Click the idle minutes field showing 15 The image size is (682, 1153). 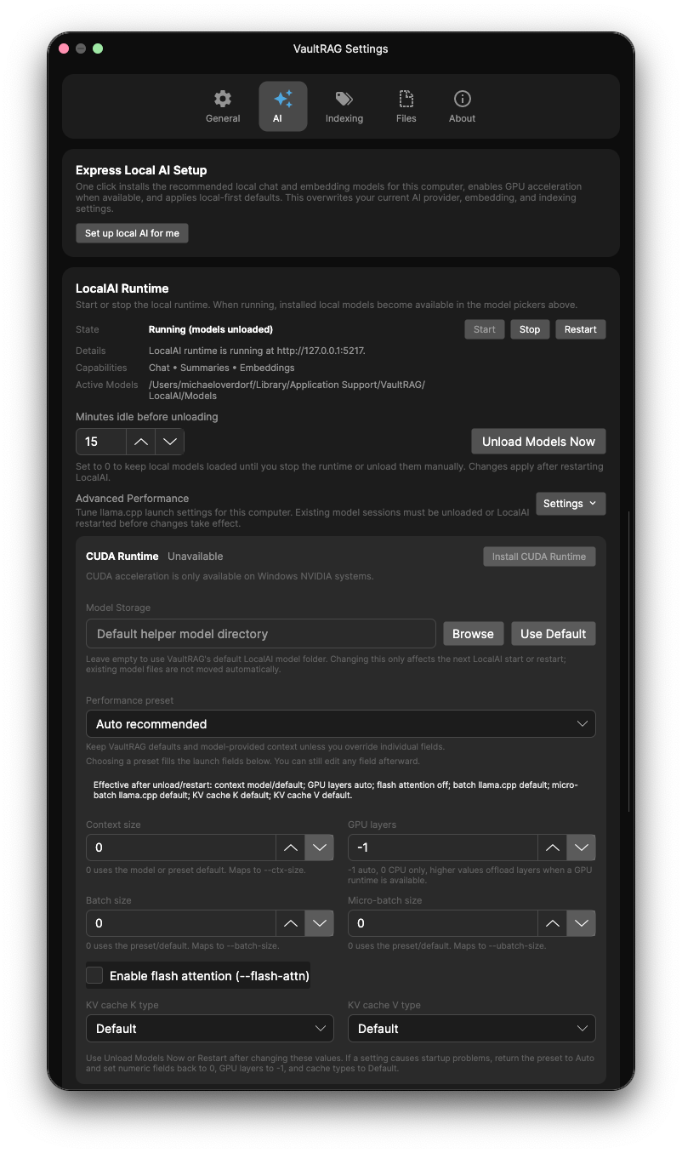click(x=100, y=442)
